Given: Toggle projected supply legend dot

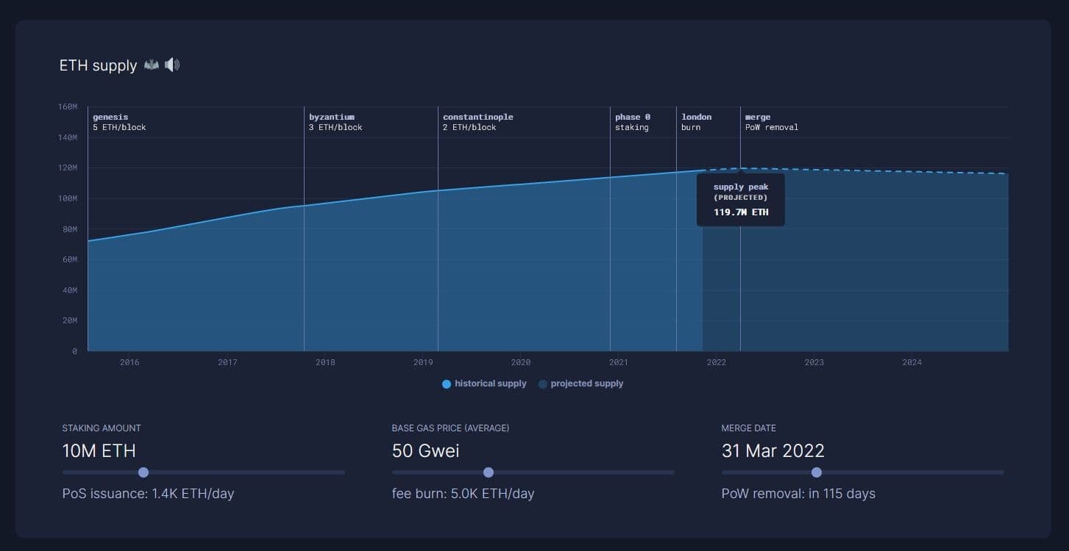Looking at the screenshot, I should click(x=543, y=384).
